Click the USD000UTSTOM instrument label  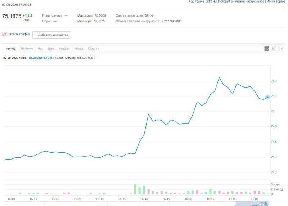40,58
